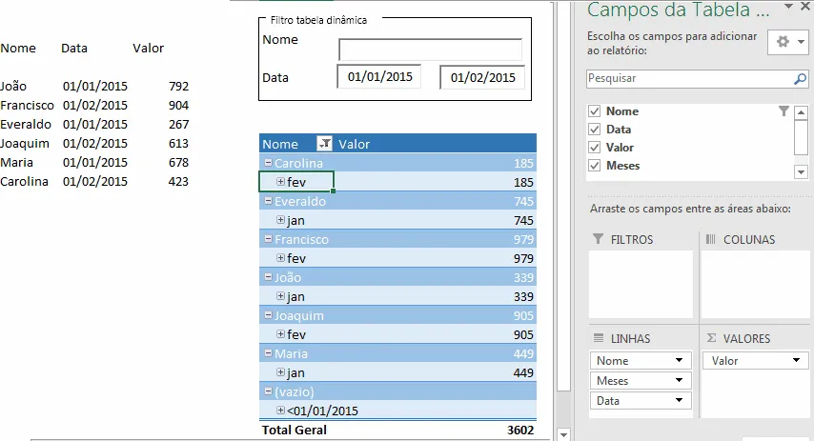Select the source Data header cell
814x441 pixels.
tap(74, 49)
